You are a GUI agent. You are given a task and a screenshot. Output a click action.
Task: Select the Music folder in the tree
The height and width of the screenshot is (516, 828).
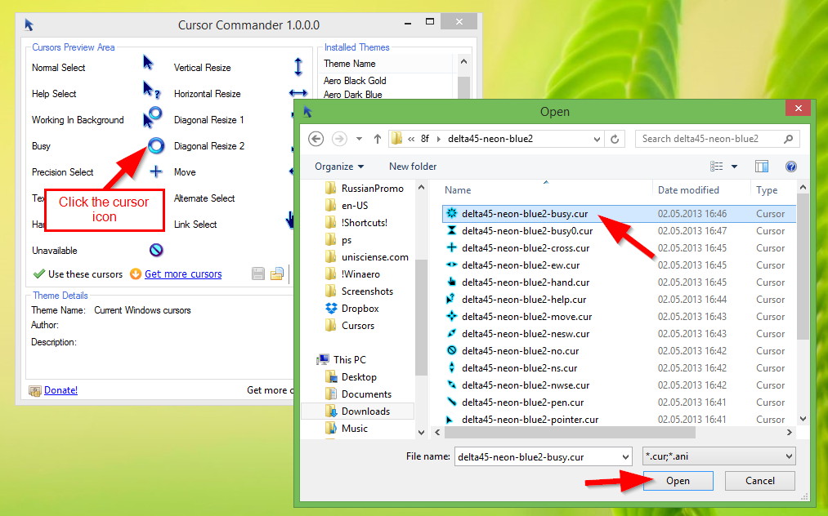point(354,429)
